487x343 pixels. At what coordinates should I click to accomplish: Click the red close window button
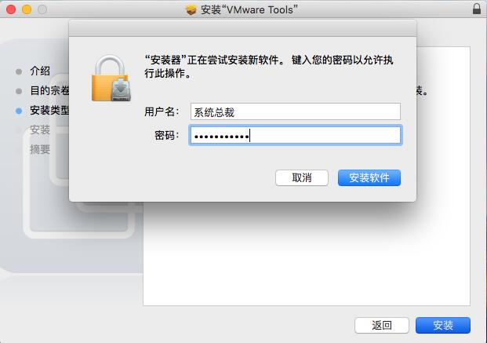click(x=11, y=9)
